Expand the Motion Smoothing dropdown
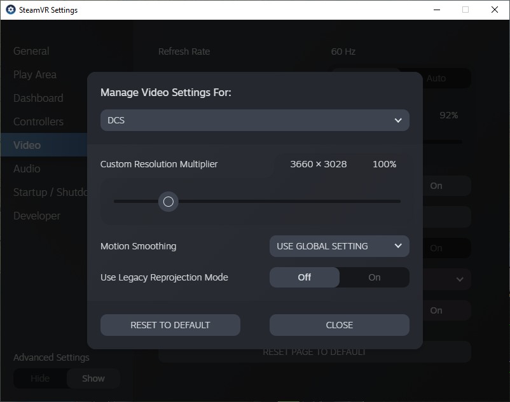Screen dimensions: 510x402 click(x=339, y=246)
